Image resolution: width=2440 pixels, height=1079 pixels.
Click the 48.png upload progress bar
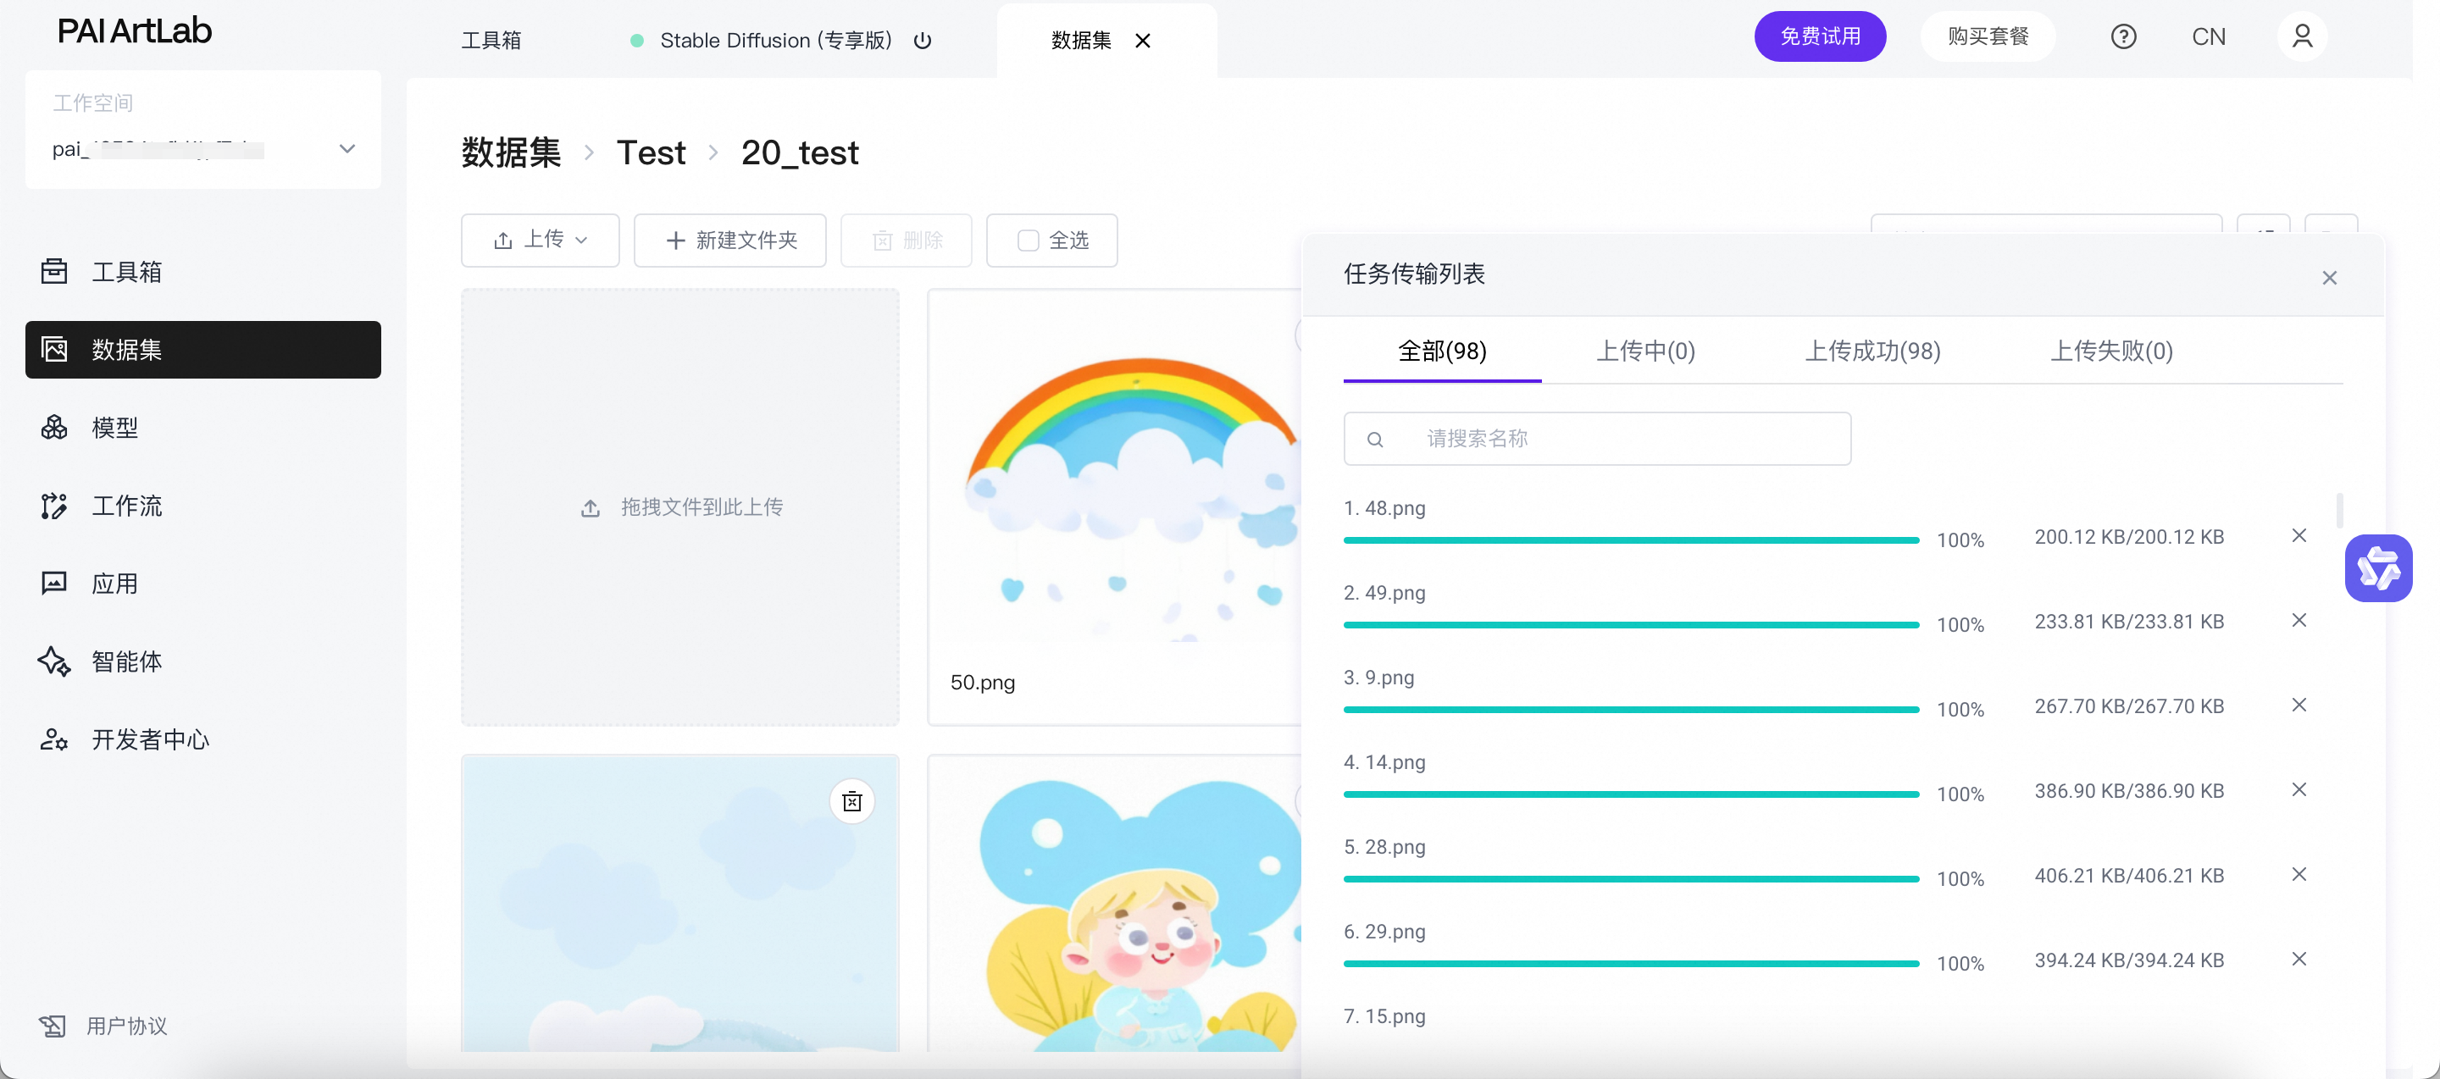1630,539
